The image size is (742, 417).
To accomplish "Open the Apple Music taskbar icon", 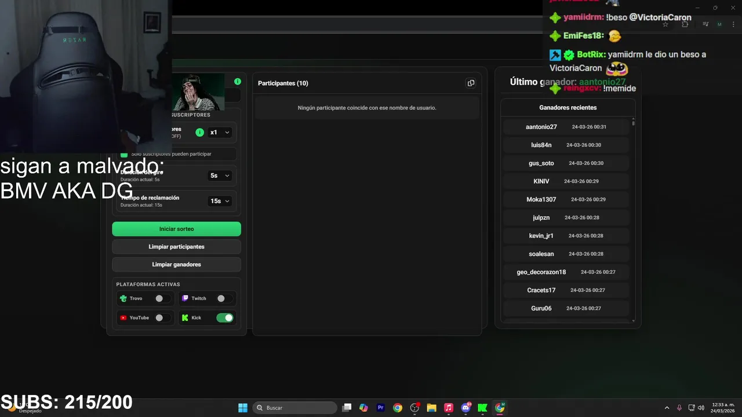I will (x=448, y=408).
